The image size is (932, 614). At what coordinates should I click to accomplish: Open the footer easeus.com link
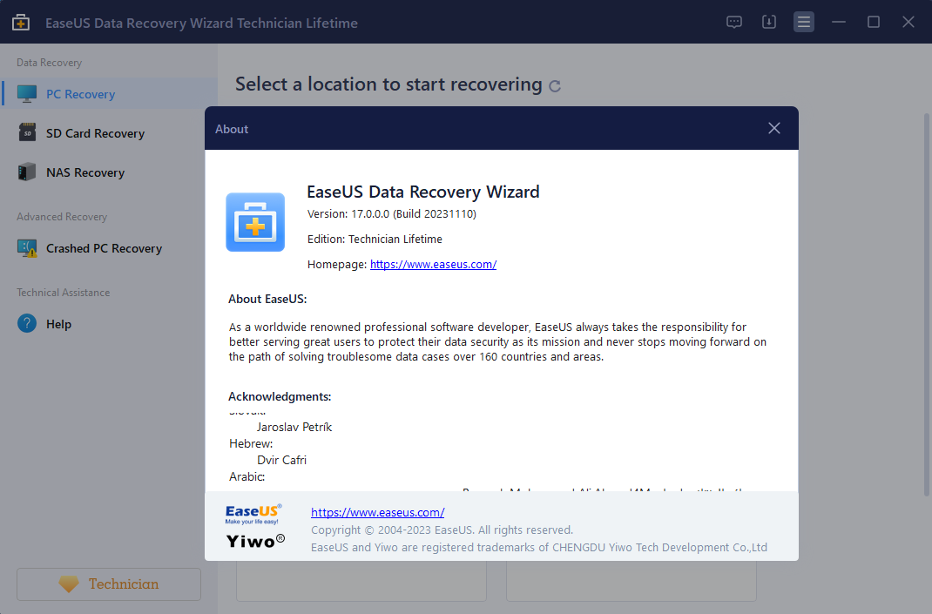377,512
